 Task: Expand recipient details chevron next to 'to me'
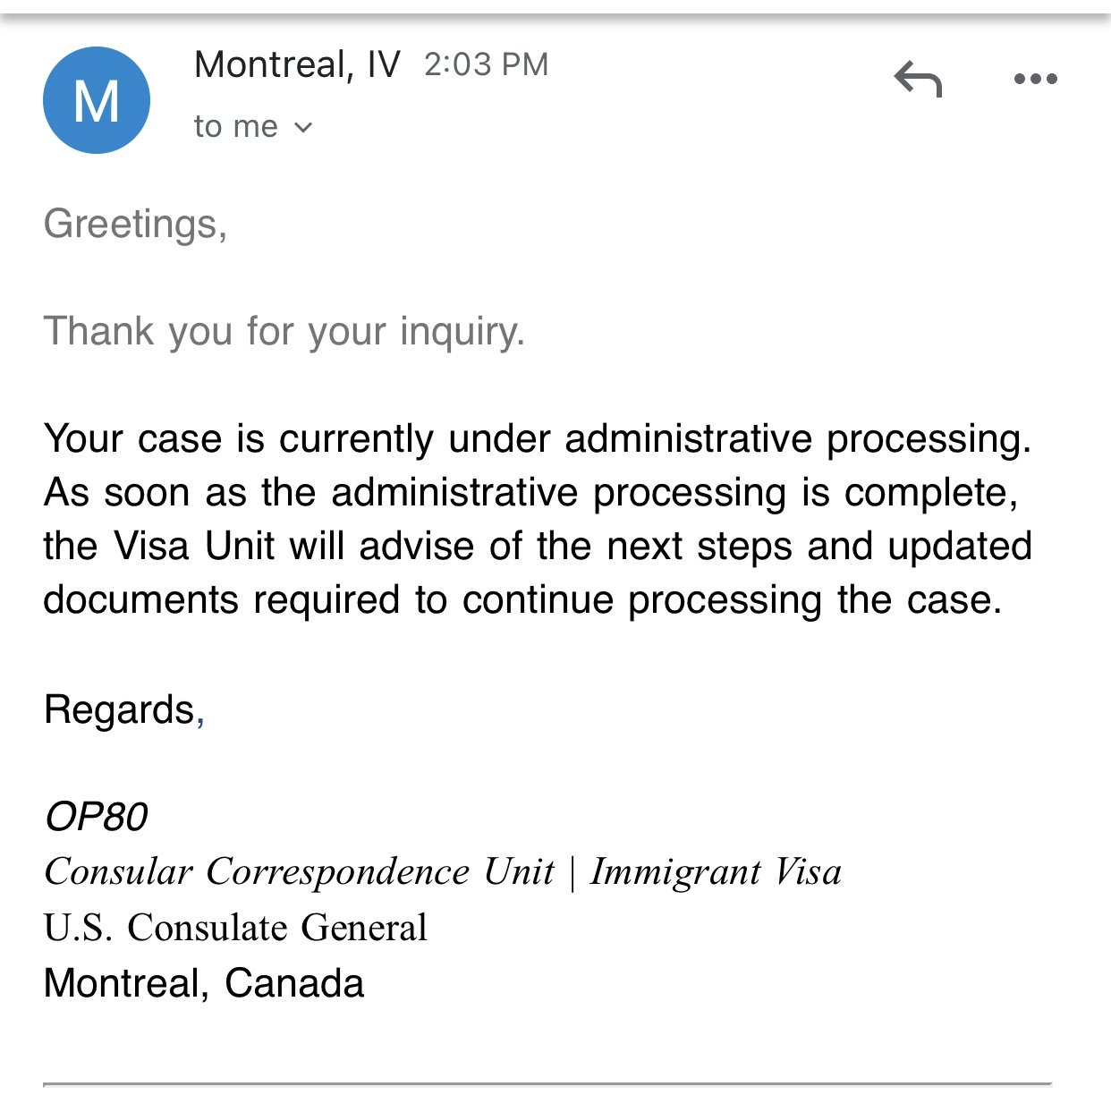pos(303,127)
